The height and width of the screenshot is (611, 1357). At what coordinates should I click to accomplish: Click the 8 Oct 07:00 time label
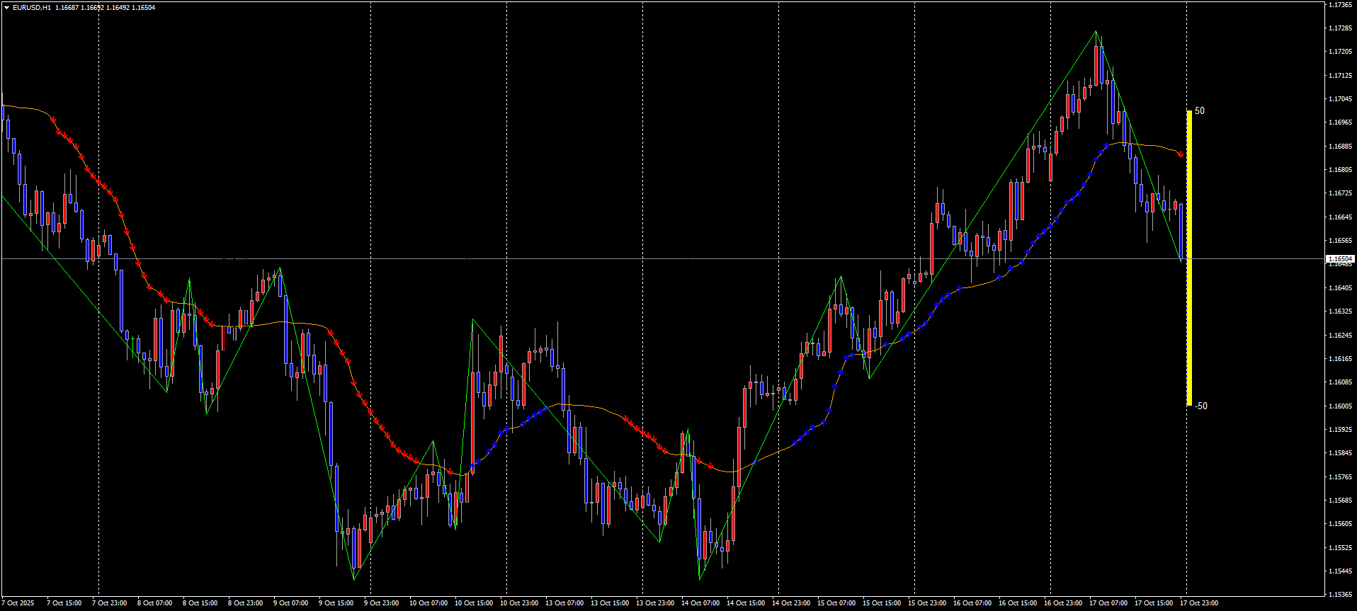[x=154, y=603]
